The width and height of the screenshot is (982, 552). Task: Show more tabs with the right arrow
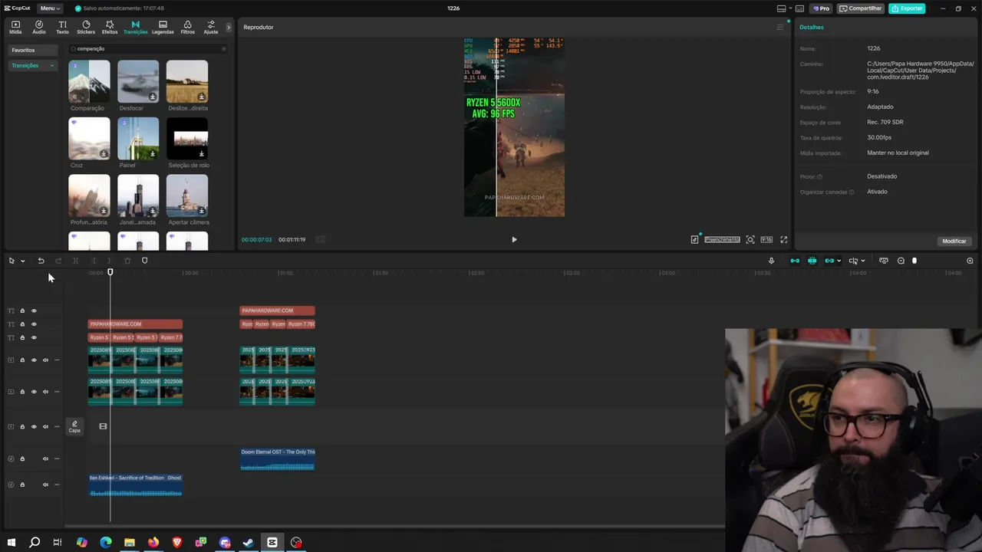click(x=228, y=28)
